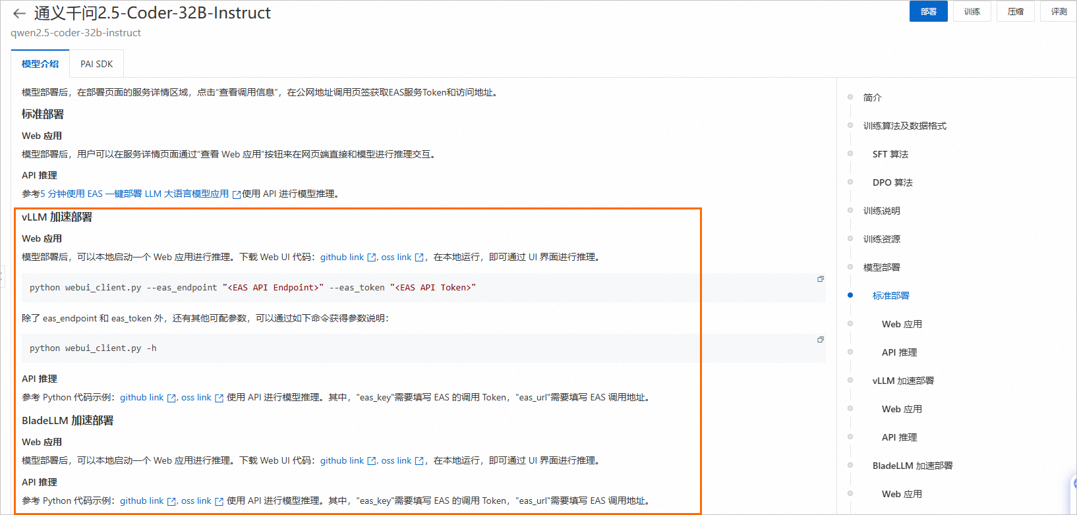
Task: Switch to the PAI SDK tab
Action: point(96,64)
